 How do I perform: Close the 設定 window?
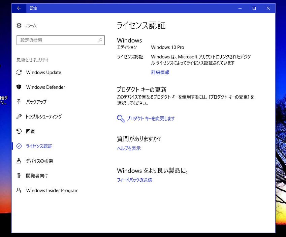pos(268,8)
